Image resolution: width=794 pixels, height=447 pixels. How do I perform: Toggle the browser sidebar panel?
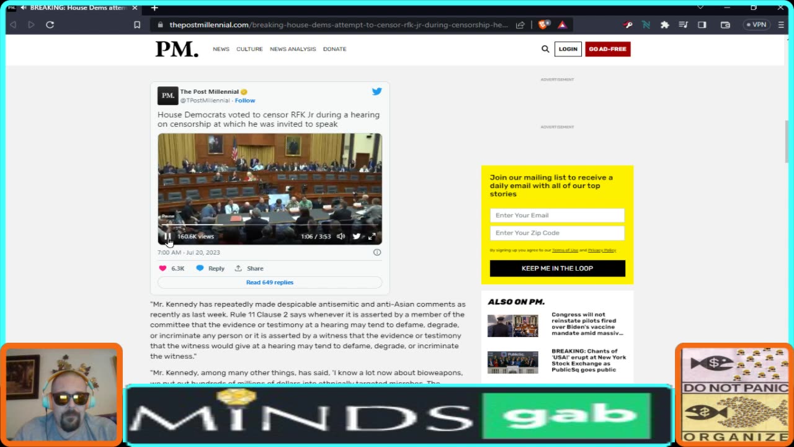[702, 25]
